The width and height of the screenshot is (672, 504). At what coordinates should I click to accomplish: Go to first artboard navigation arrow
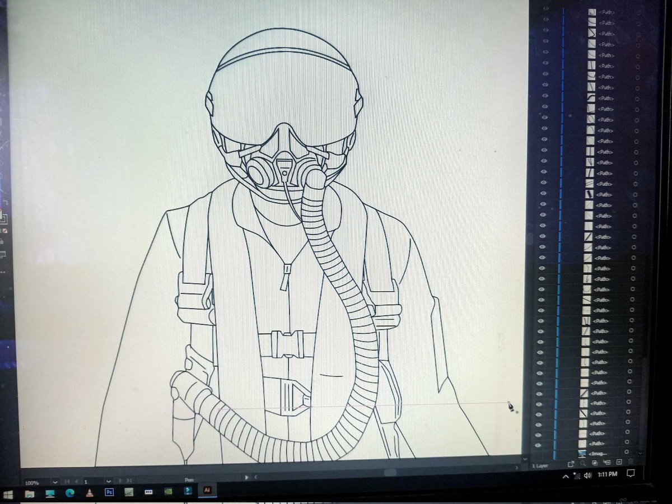pos(67,481)
